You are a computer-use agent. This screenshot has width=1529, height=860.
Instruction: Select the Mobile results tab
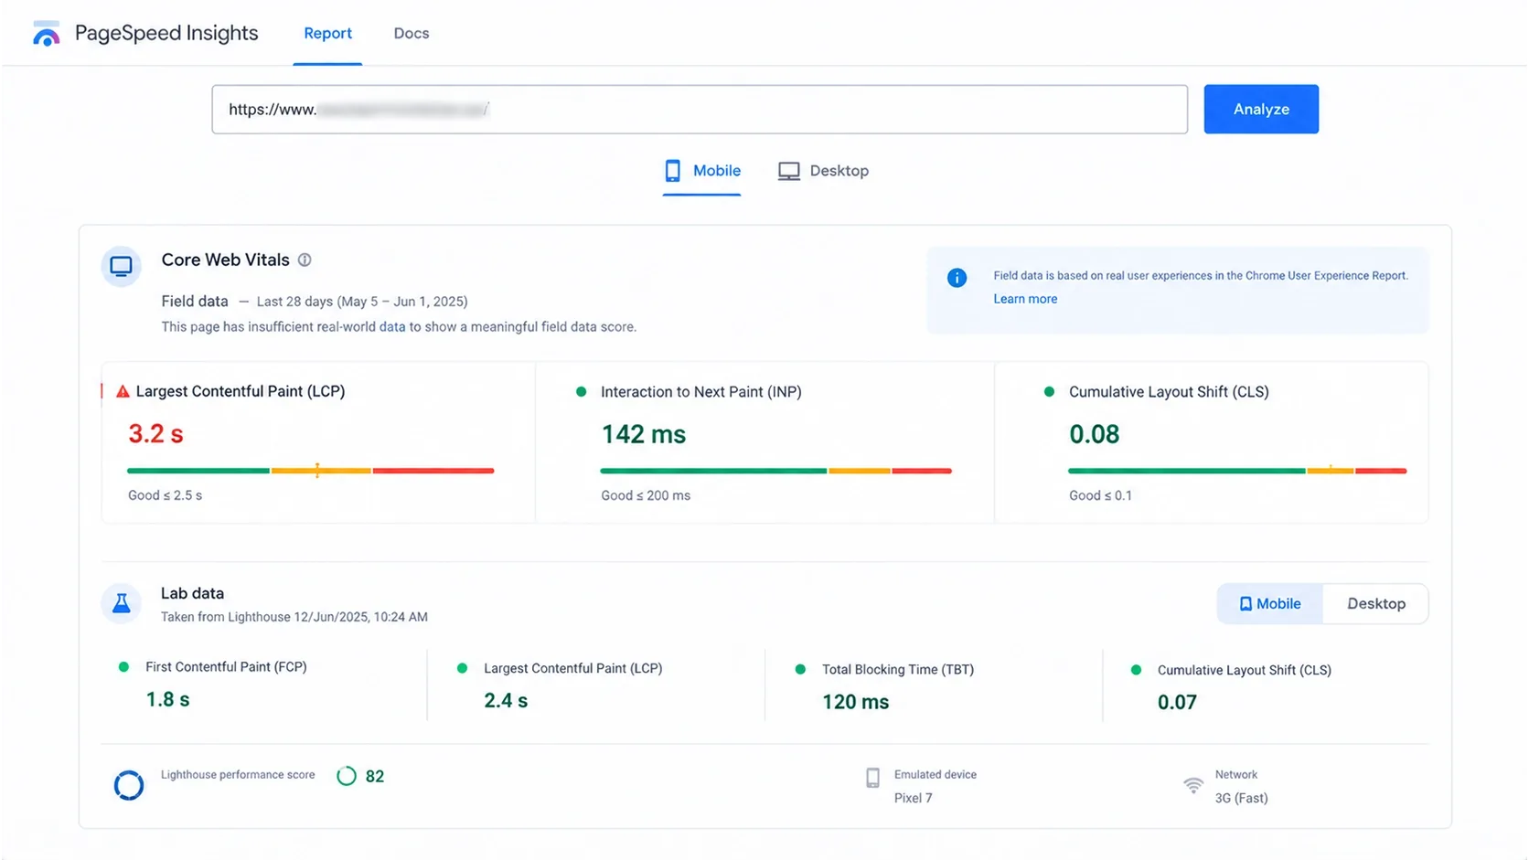pyautogui.click(x=701, y=171)
